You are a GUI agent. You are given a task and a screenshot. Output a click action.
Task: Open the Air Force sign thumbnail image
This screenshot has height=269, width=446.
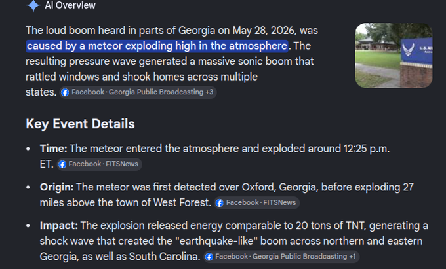coord(394,56)
